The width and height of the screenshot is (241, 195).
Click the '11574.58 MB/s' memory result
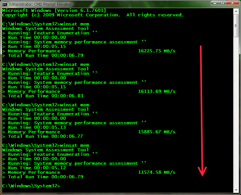tap(156, 172)
